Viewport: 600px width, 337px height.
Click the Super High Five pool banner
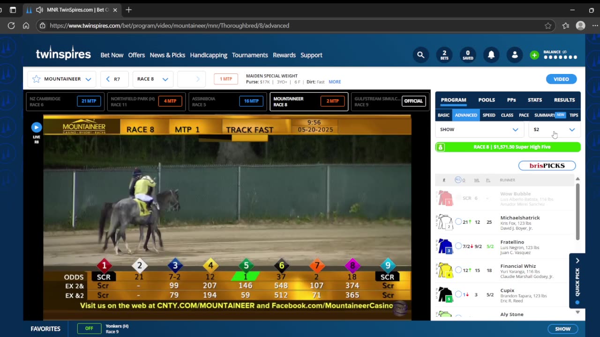[508, 147]
